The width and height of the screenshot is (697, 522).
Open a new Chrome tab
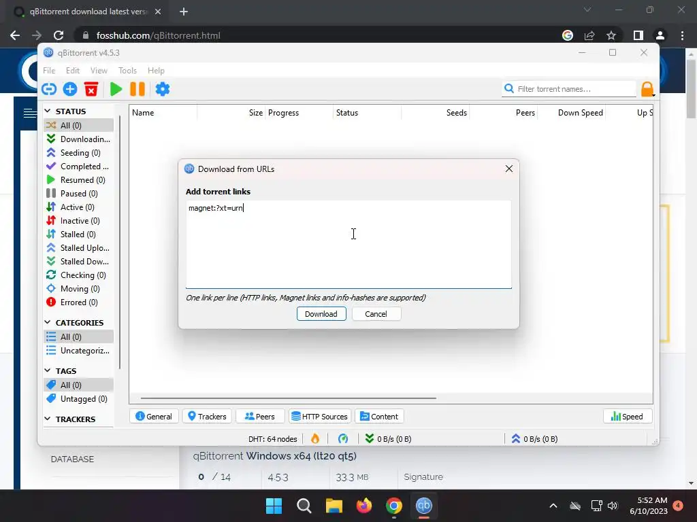point(184,12)
